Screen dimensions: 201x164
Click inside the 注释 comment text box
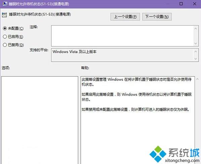pos(122,36)
